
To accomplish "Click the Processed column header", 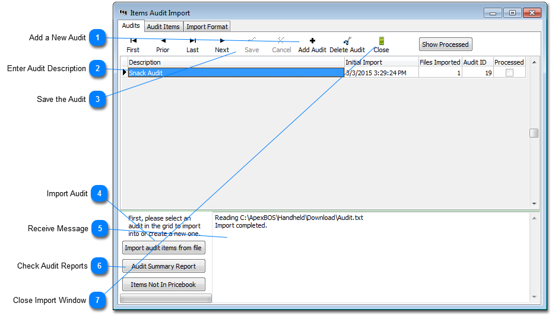I will [x=509, y=62].
